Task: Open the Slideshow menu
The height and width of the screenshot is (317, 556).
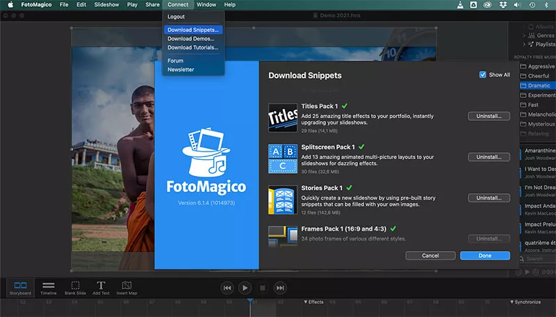Action: point(106,5)
